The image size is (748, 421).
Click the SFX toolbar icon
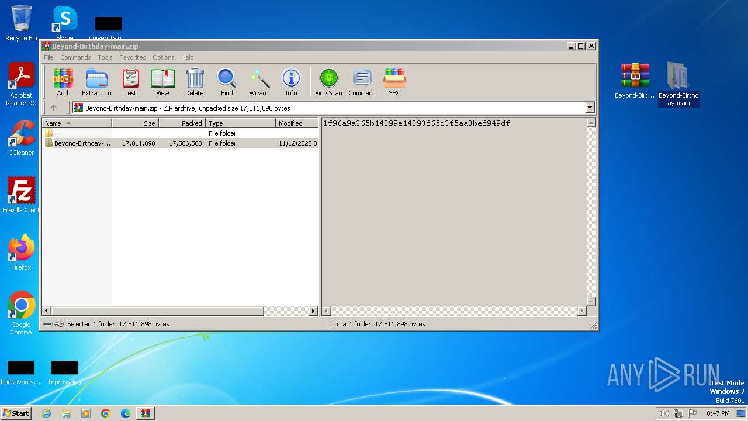(394, 82)
